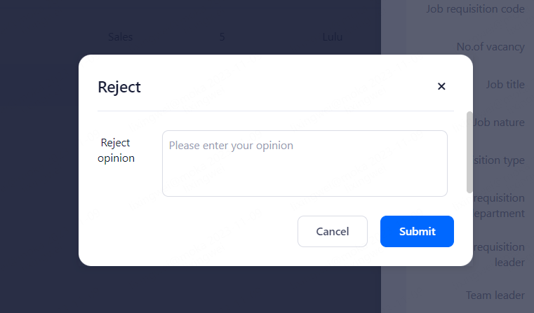Click the Reject opinion text area
Screen dimensions: 534x313
[x=305, y=163]
